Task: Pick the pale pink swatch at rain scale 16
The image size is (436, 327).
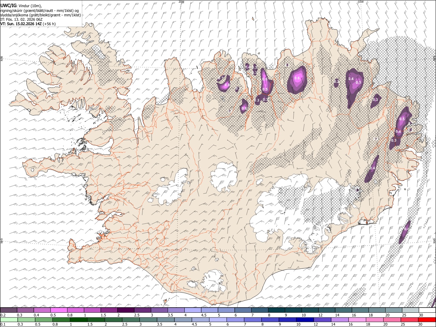Action: (x=358, y=320)
